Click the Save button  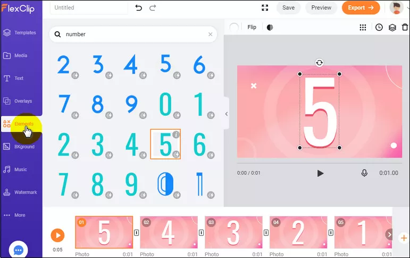coord(288,7)
